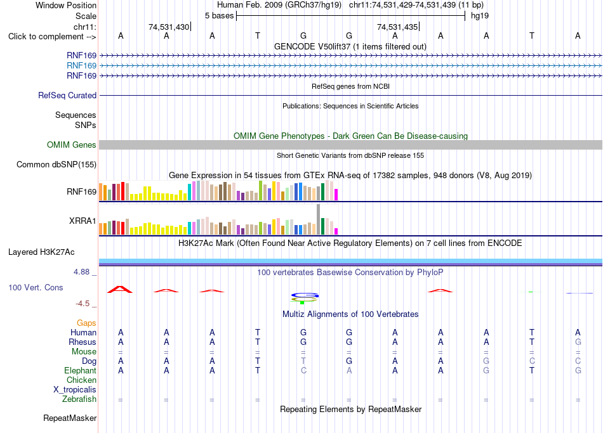This screenshot has width=603, height=433.
Task: Click the 4.88 PhyloP upper limit value
Action: pos(81,272)
